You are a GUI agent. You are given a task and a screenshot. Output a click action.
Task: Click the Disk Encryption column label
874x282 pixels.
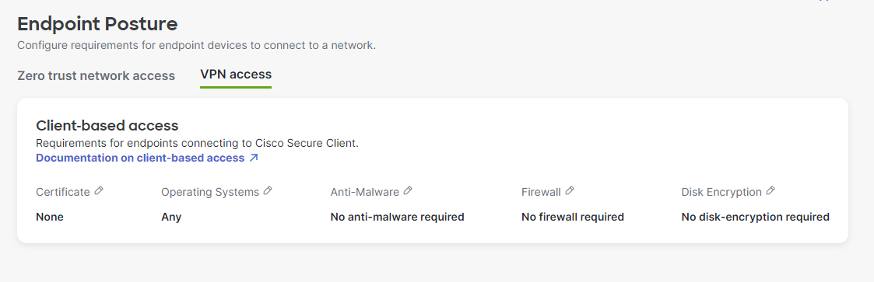pyautogui.click(x=721, y=193)
